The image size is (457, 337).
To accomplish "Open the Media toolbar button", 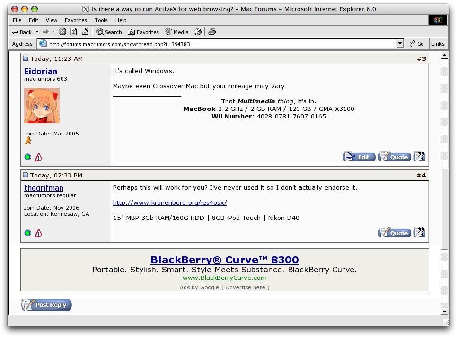I will [176, 32].
